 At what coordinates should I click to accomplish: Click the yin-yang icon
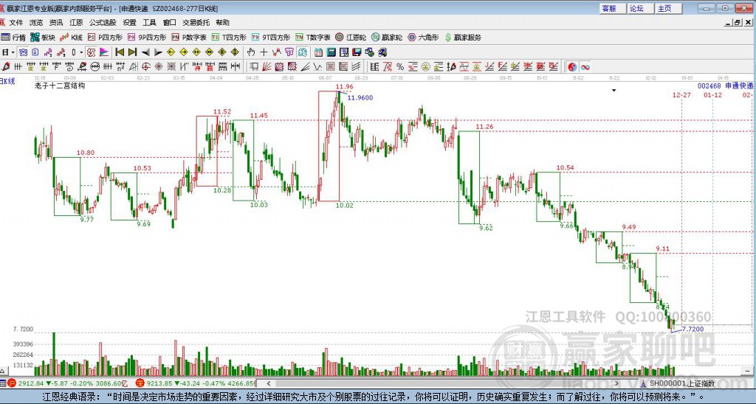pos(572,67)
